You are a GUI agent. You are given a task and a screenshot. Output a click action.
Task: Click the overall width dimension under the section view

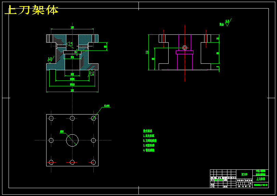pos(72,91)
